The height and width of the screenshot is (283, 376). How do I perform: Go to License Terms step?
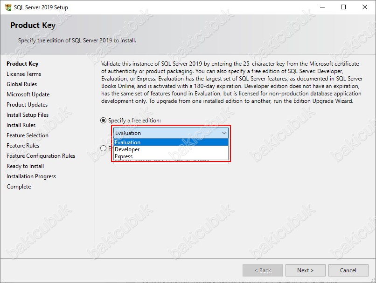pos(24,74)
